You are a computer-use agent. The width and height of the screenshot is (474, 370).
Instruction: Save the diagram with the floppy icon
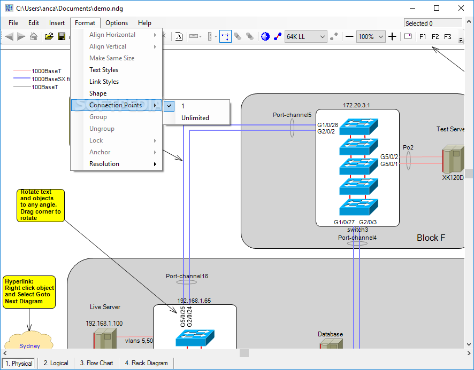62,36
